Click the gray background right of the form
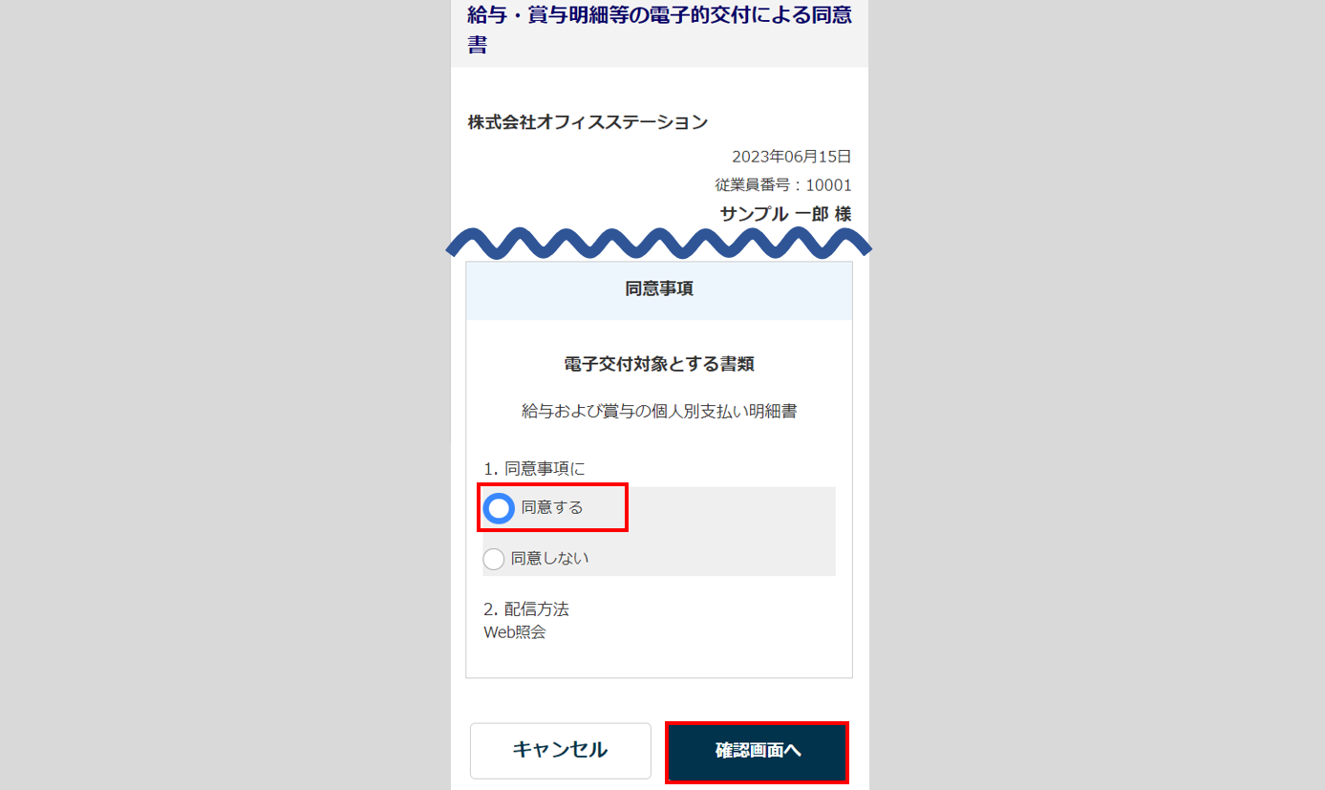Viewport: 1325px width, 790px height. (x=1097, y=395)
